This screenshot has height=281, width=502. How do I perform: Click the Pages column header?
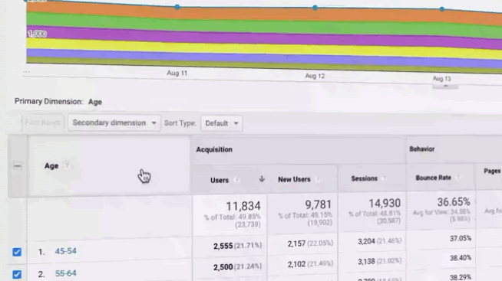pos(492,171)
